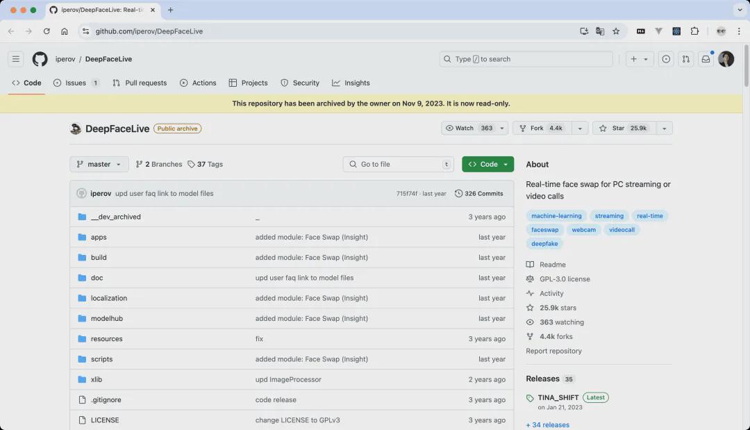Switch to the Issues tab

tap(76, 83)
